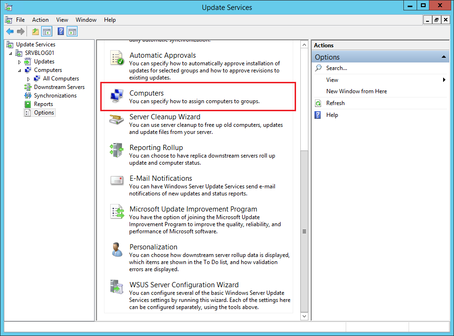454x336 pixels.
Task: Click the scroll down arrow of options list
Action: pyautogui.click(x=304, y=316)
